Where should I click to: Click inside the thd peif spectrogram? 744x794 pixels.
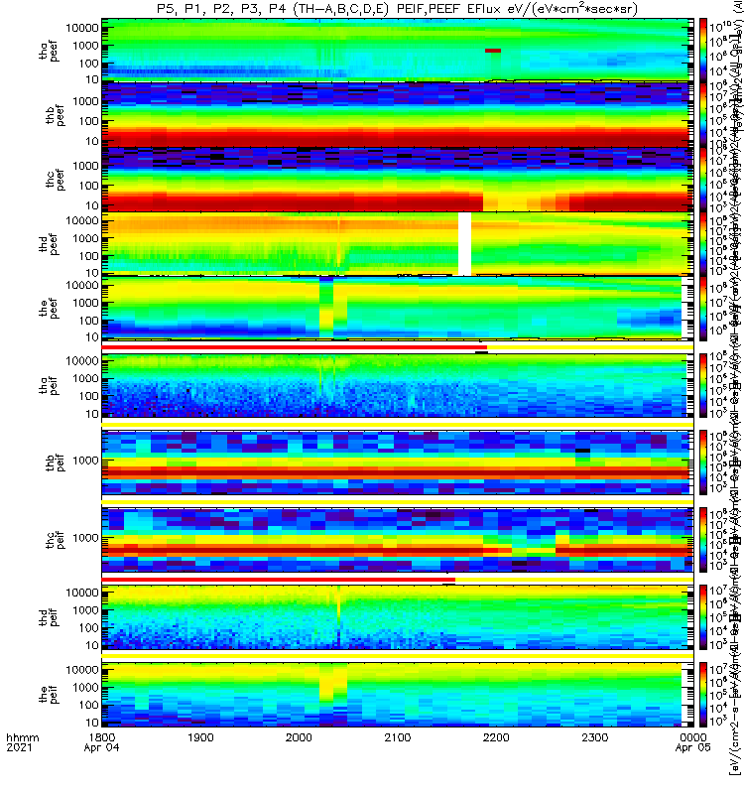coord(398,617)
